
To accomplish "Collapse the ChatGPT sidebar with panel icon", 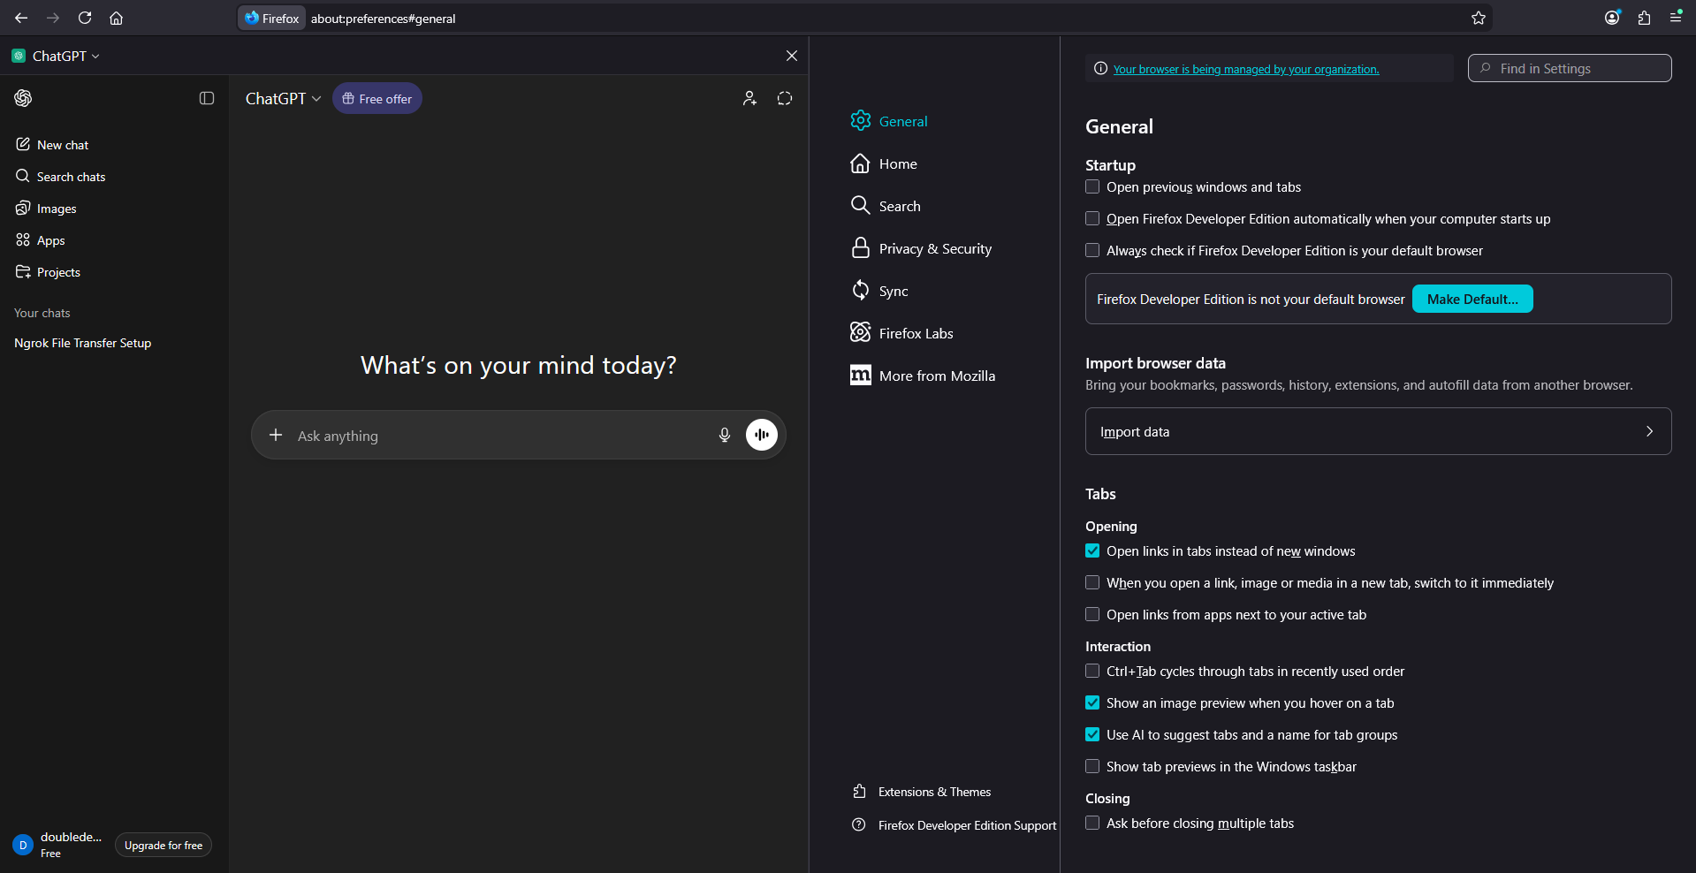I will pos(207,98).
